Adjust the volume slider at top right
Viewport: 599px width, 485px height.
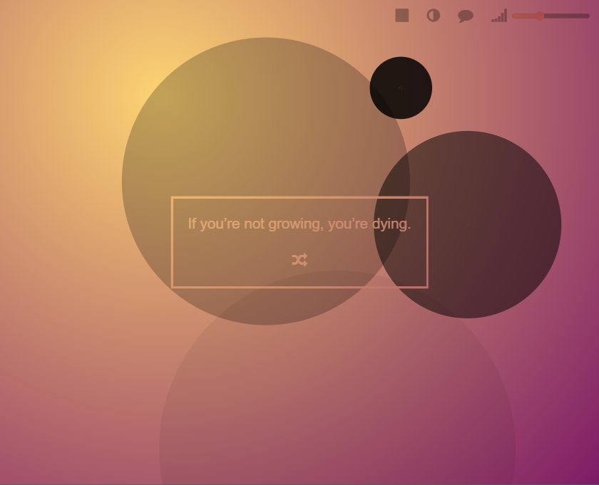tap(551, 16)
